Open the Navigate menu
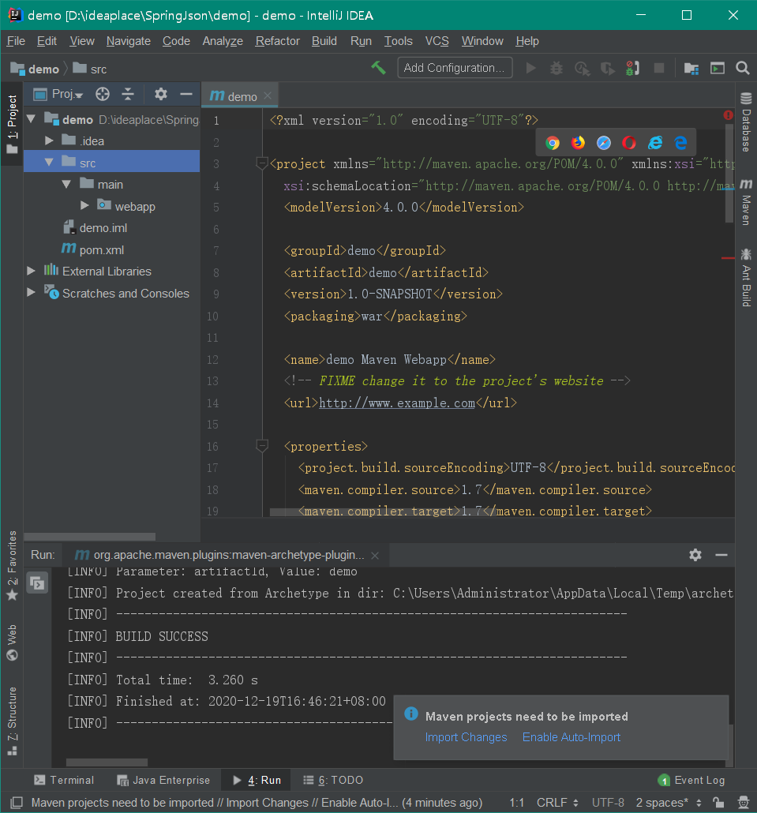This screenshot has height=813, width=757. pyautogui.click(x=128, y=41)
